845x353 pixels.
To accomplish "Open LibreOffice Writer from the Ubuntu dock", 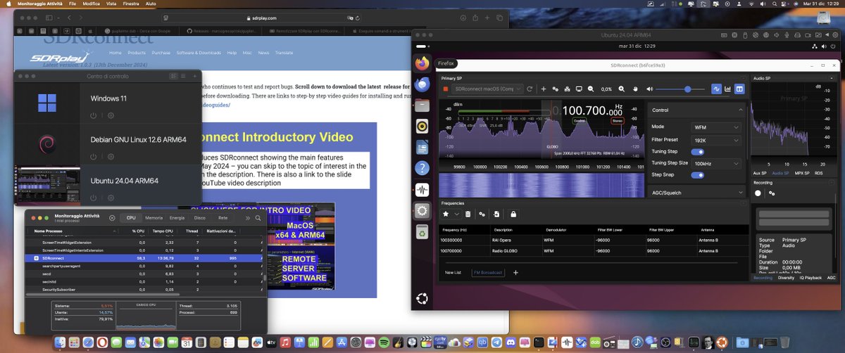I will pyautogui.click(x=422, y=148).
